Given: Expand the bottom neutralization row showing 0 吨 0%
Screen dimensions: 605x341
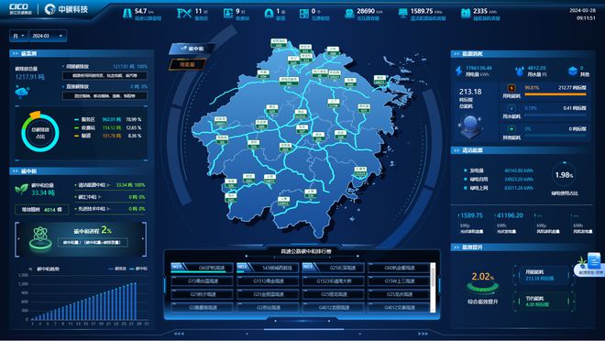Looking at the screenshot, I should pos(110,209).
